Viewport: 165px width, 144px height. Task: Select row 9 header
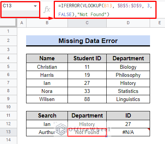pyautogui.click(x=8, y=99)
